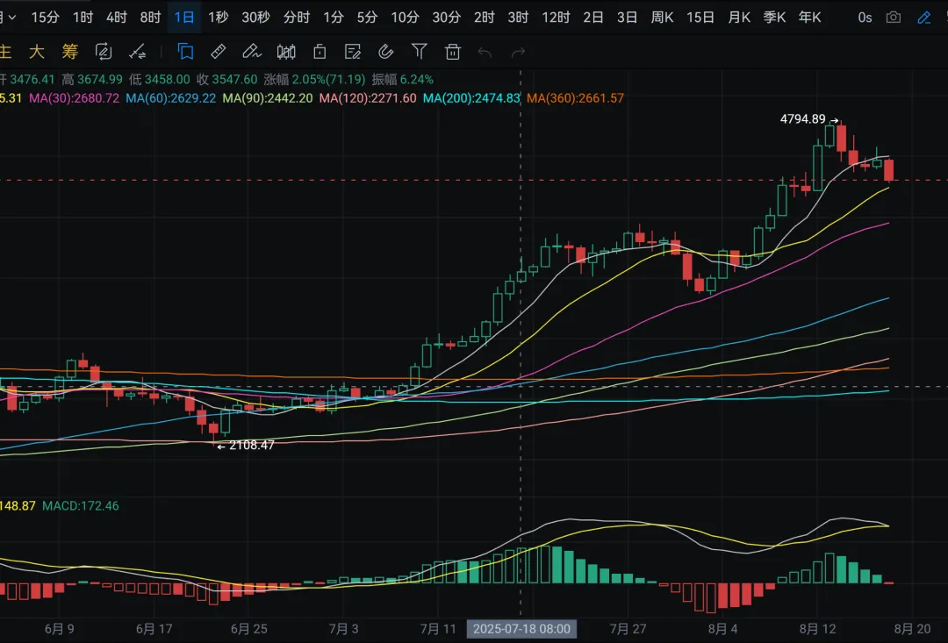Screen dimensions: 948x643
Task: Expand the timeframe dropdown chevron
Action: 12,18
